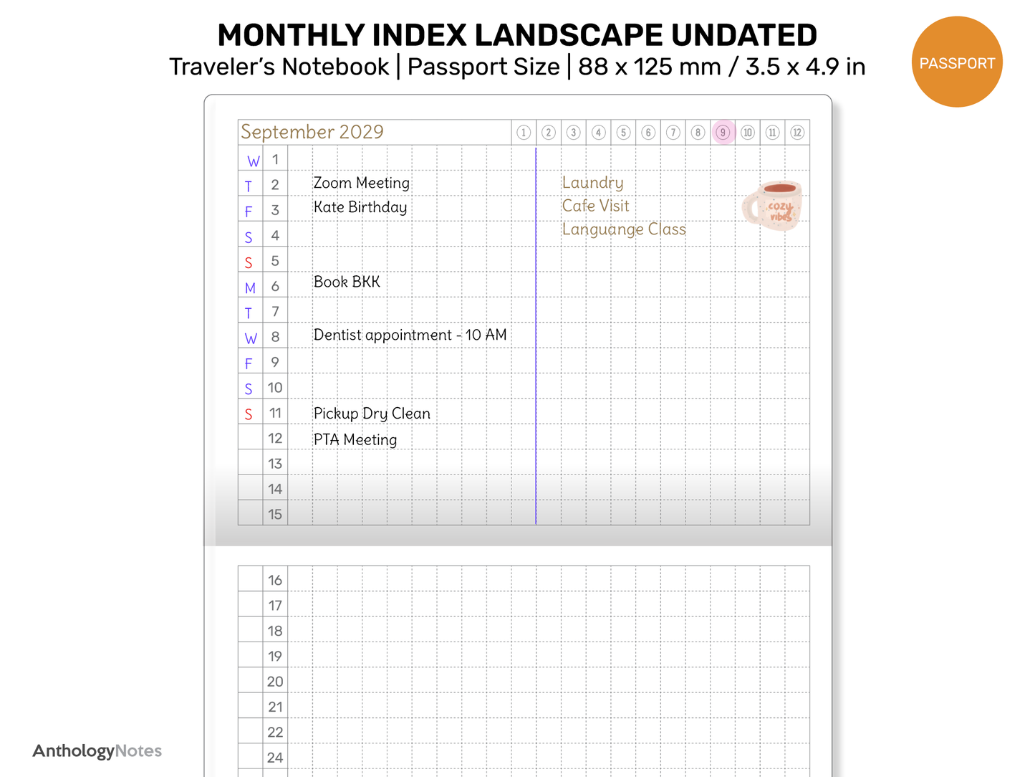Click month index circle 8

click(698, 133)
